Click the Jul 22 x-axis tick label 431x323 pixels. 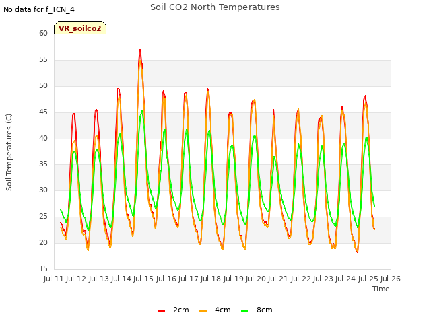(301, 279)
